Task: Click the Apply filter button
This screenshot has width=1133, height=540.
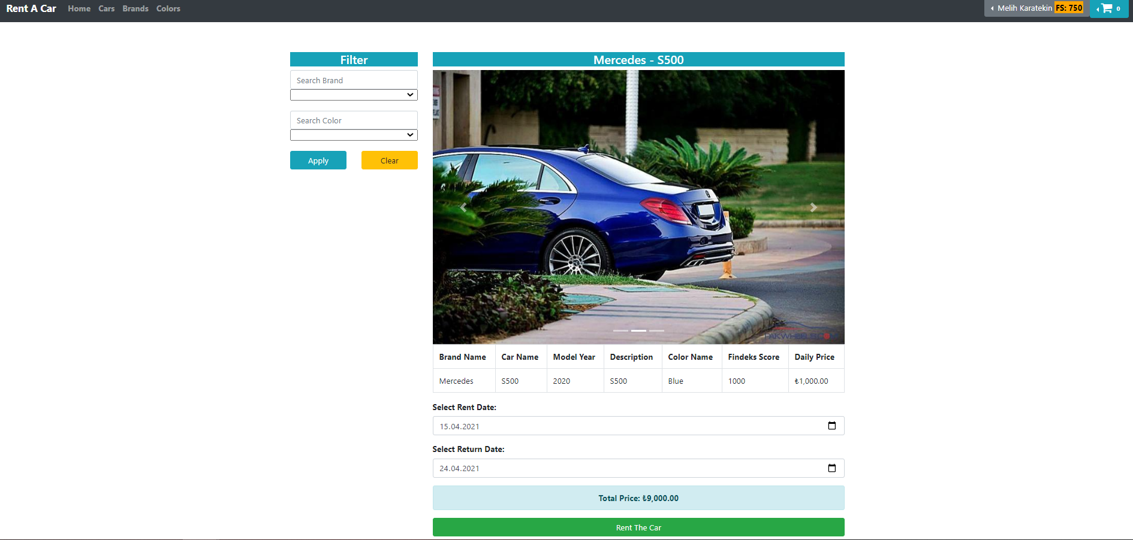Action: [318, 160]
